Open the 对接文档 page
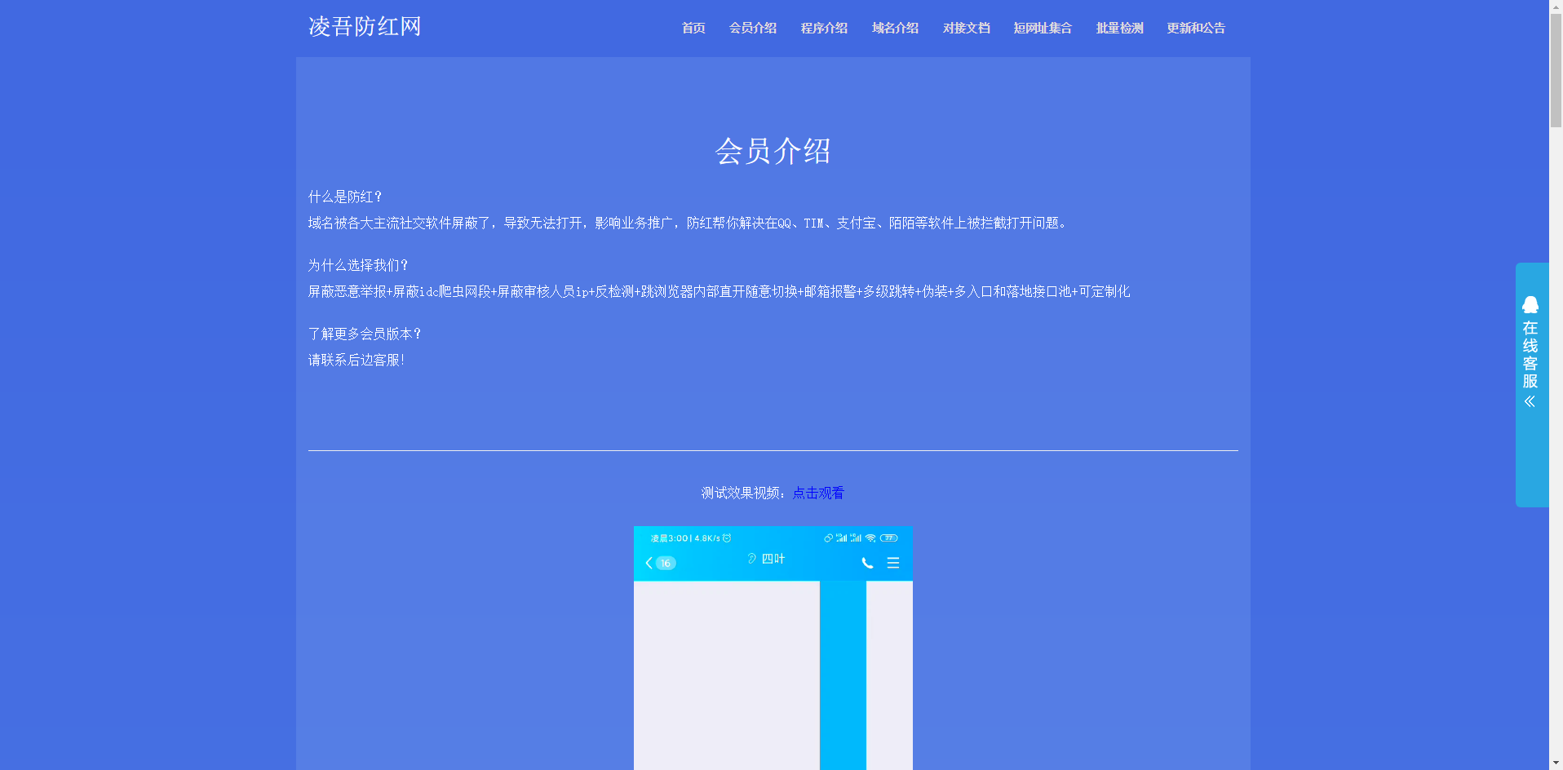Image resolution: width=1563 pixels, height=770 pixels. point(966,28)
